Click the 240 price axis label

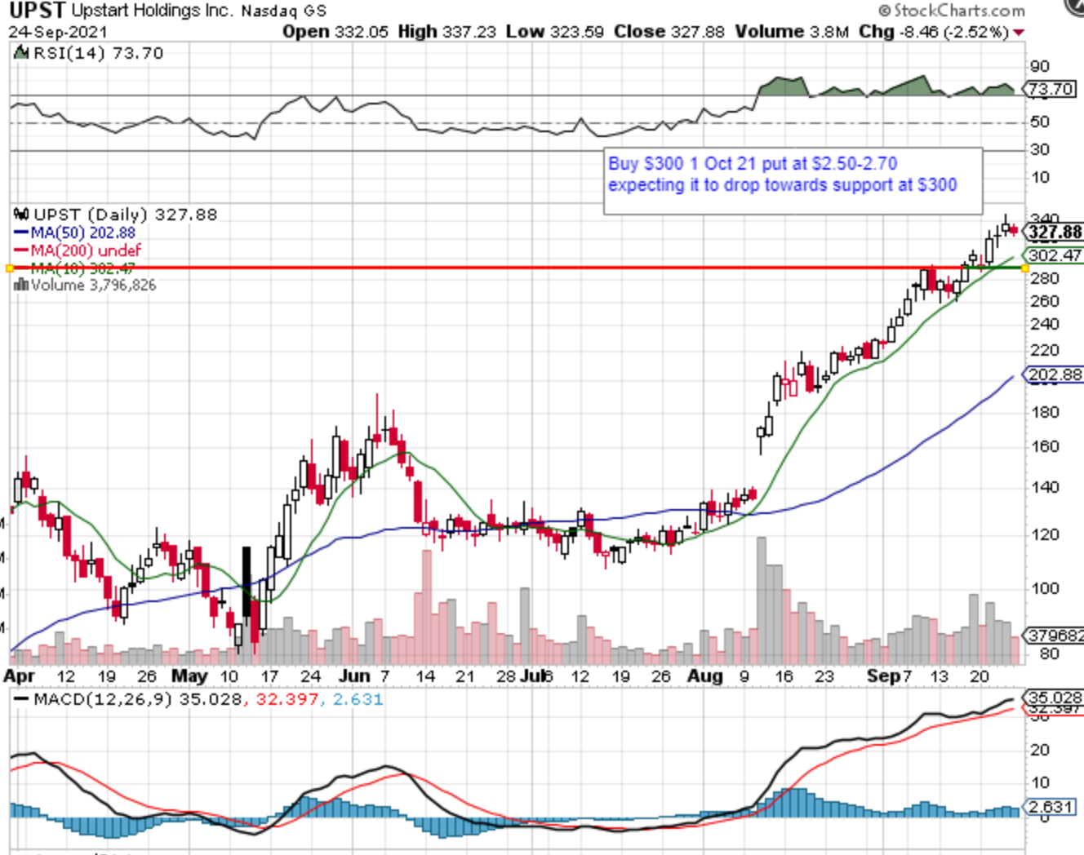[1045, 324]
